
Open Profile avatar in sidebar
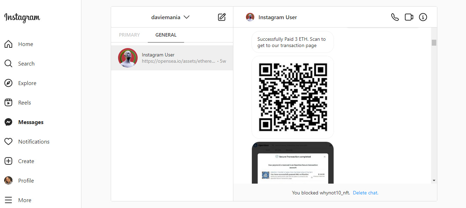pos(8,180)
